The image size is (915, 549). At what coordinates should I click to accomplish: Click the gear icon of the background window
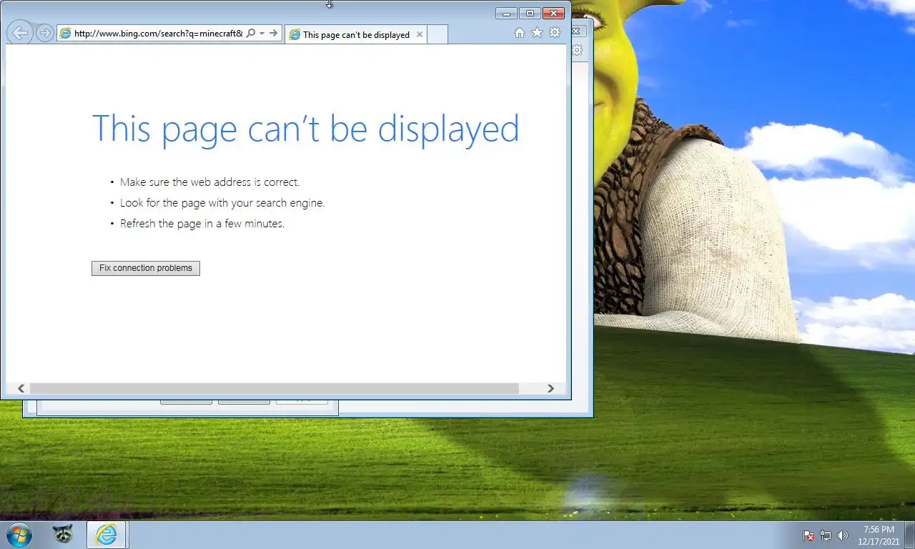[577, 50]
